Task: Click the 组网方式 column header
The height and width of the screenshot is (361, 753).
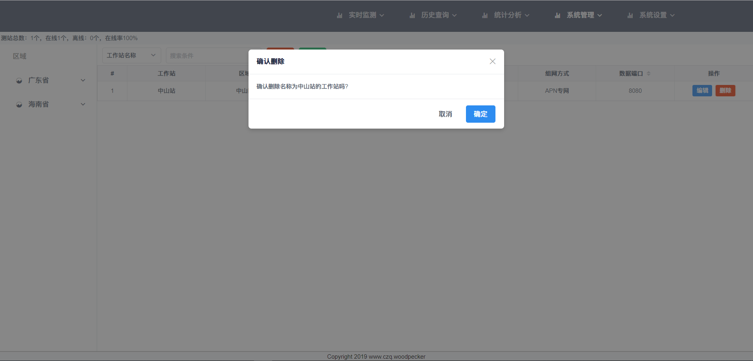Action: 557,74
